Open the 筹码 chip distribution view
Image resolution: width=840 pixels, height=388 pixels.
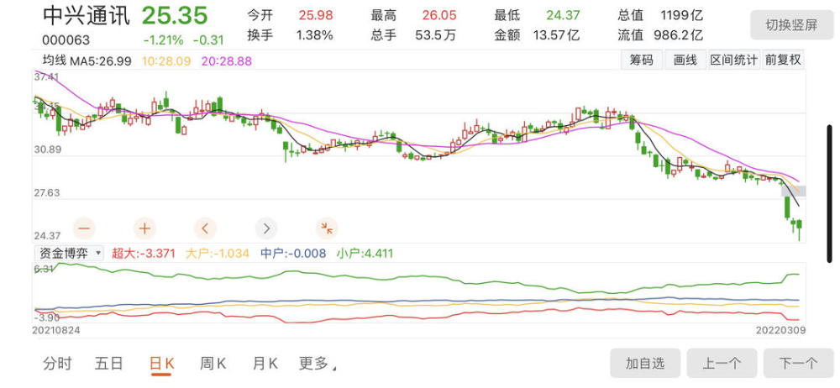(x=642, y=60)
